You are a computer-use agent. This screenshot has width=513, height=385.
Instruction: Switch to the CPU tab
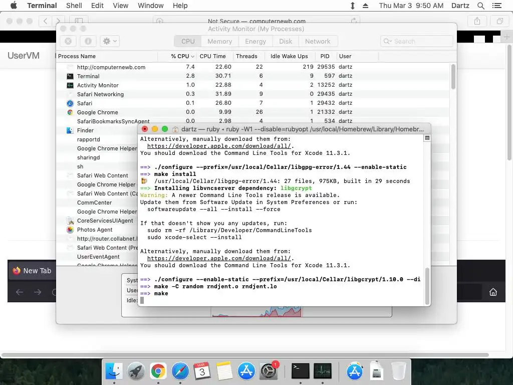[188, 41]
